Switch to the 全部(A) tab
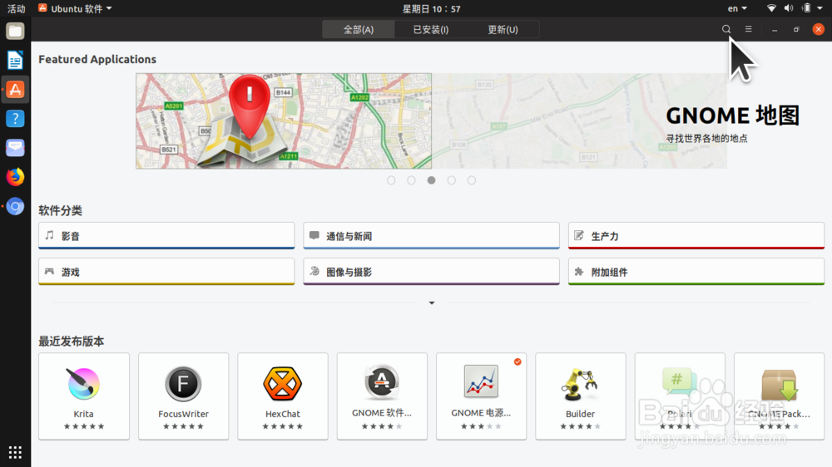The width and height of the screenshot is (832, 467). (358, 30)
